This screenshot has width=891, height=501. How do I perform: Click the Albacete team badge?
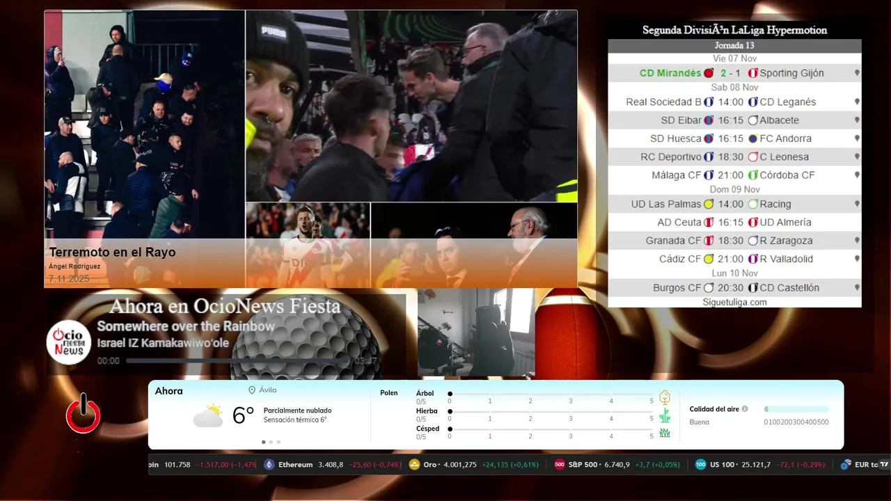click(x=752, y=120)
